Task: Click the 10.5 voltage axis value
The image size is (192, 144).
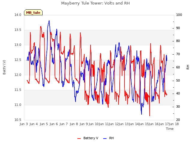Action: [18, 120]
